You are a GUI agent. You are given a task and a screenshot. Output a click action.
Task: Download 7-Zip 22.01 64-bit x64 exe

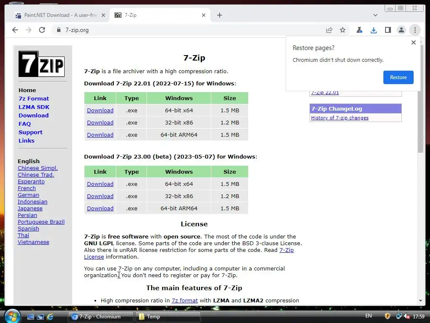point(100,111)
